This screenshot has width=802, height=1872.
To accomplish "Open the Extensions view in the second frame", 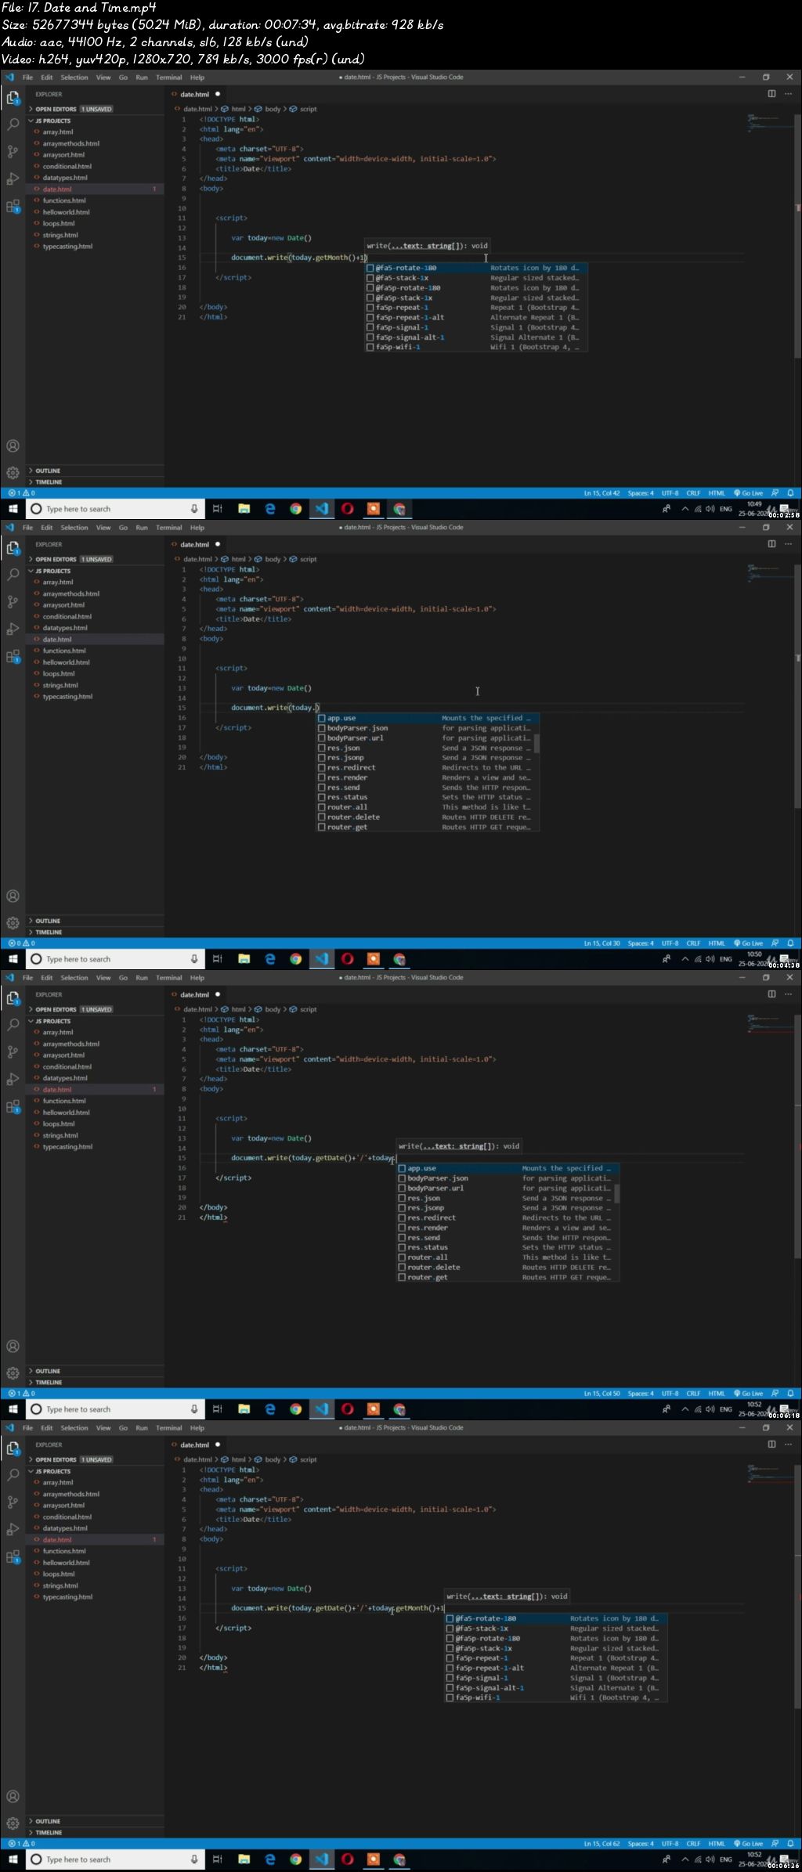I will (x=13, y=657).
